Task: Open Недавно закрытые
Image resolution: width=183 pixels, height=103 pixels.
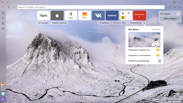Action: pos(59,23)
